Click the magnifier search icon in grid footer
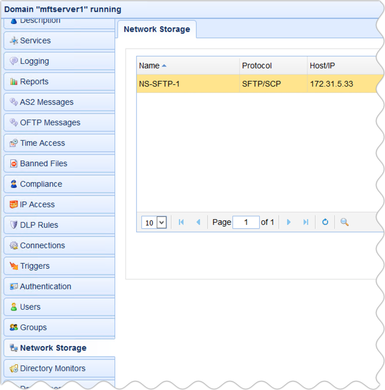 tap(345, 223)
